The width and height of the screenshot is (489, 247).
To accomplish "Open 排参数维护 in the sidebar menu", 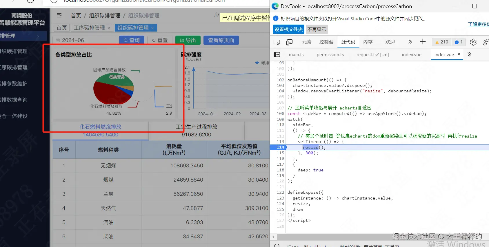I will [x=14, y=84].
